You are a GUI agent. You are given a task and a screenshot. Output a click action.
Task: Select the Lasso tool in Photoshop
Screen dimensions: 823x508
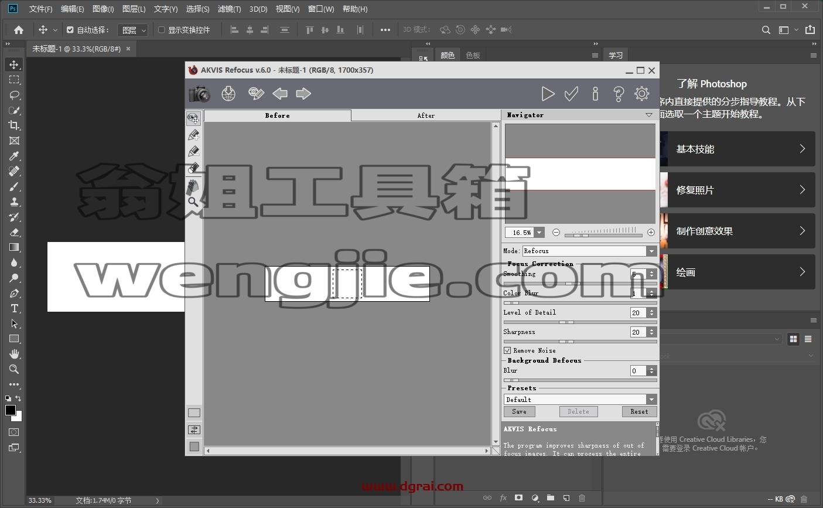point(14,95)
